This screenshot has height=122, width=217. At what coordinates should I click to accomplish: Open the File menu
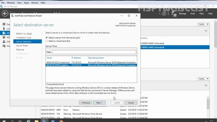click(x=3, y=3)
